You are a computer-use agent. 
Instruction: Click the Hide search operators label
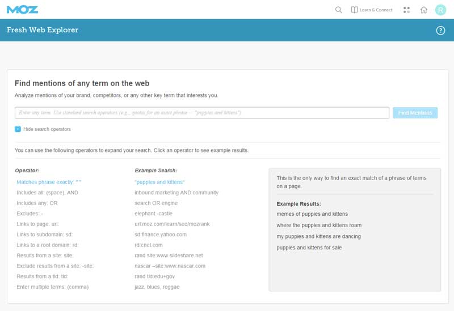pyautogui.click(x=47, y=129)
